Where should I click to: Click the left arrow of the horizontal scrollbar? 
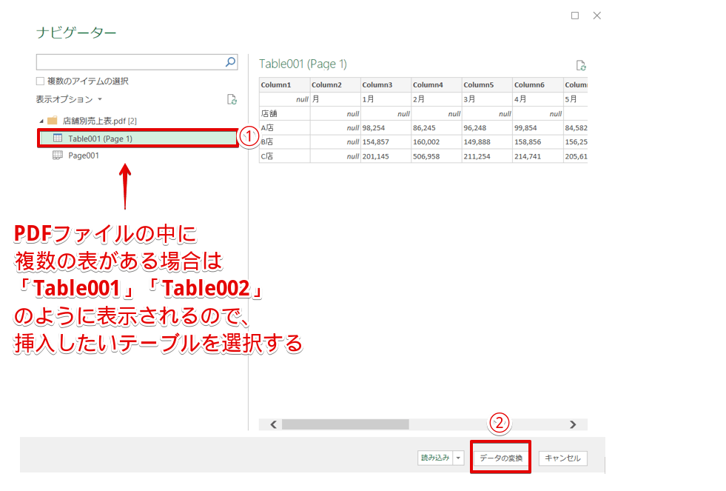pos(272,424)
